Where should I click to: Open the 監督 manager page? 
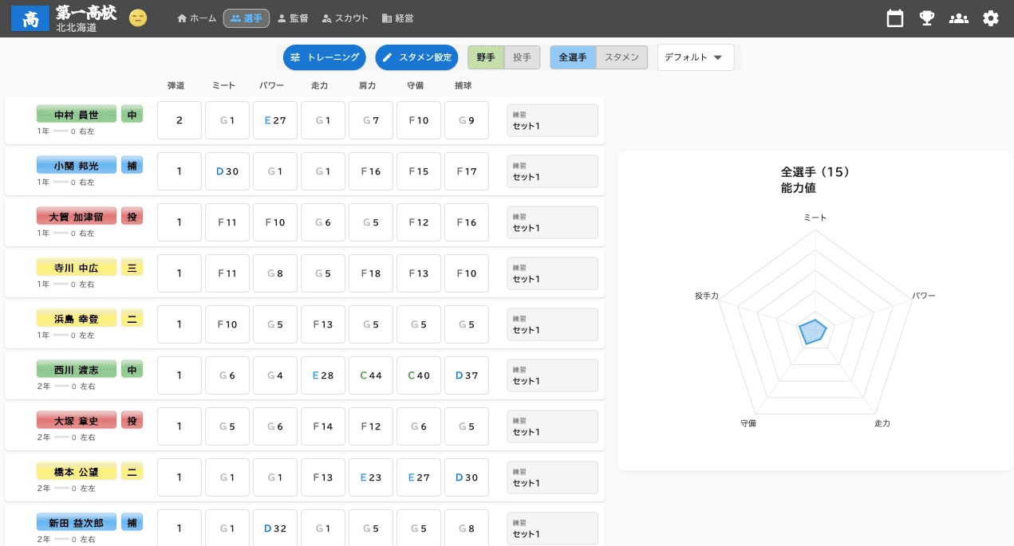[x=292, y=18]
